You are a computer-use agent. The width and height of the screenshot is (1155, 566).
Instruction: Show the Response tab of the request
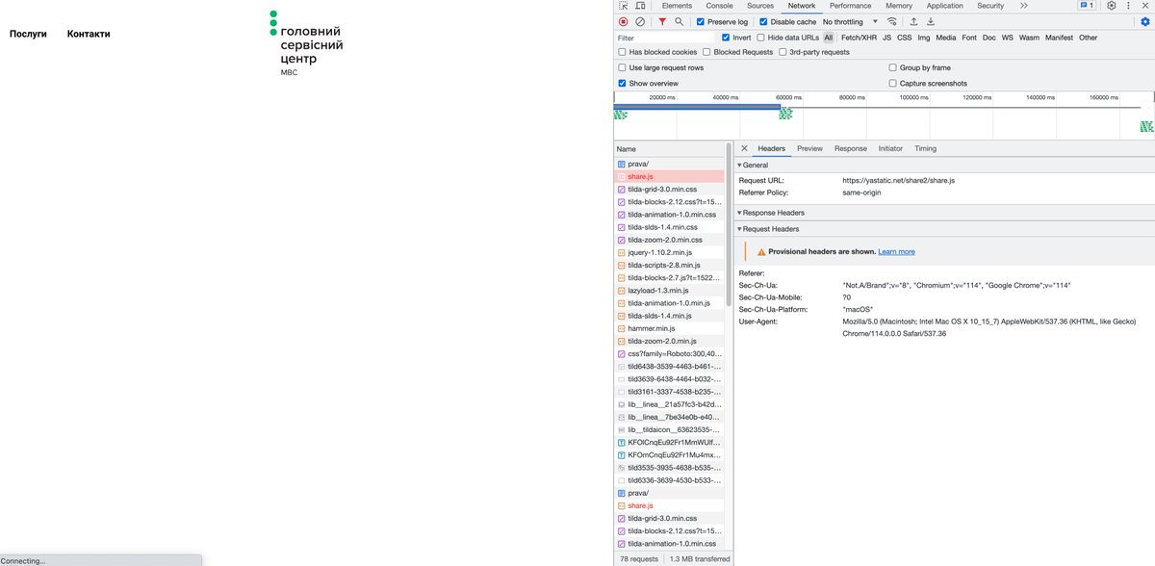coord(851,148)
